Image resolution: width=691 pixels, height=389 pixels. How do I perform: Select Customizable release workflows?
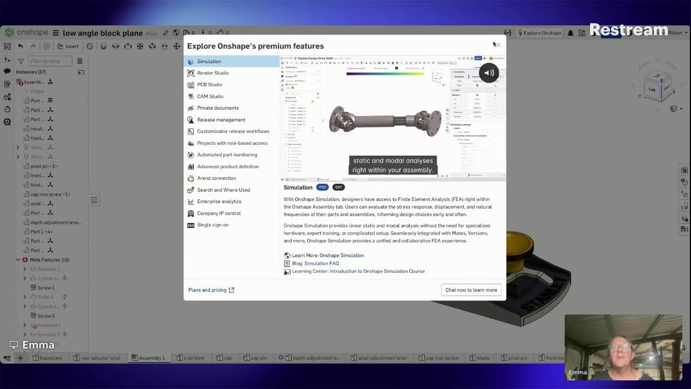click(x=231, y=131)
